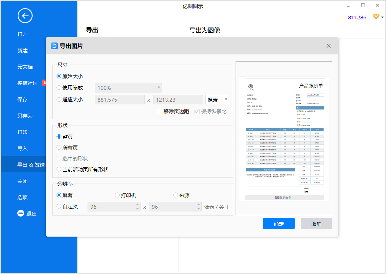Click the back arrow circle icon
386x274 pixels.
25,16
